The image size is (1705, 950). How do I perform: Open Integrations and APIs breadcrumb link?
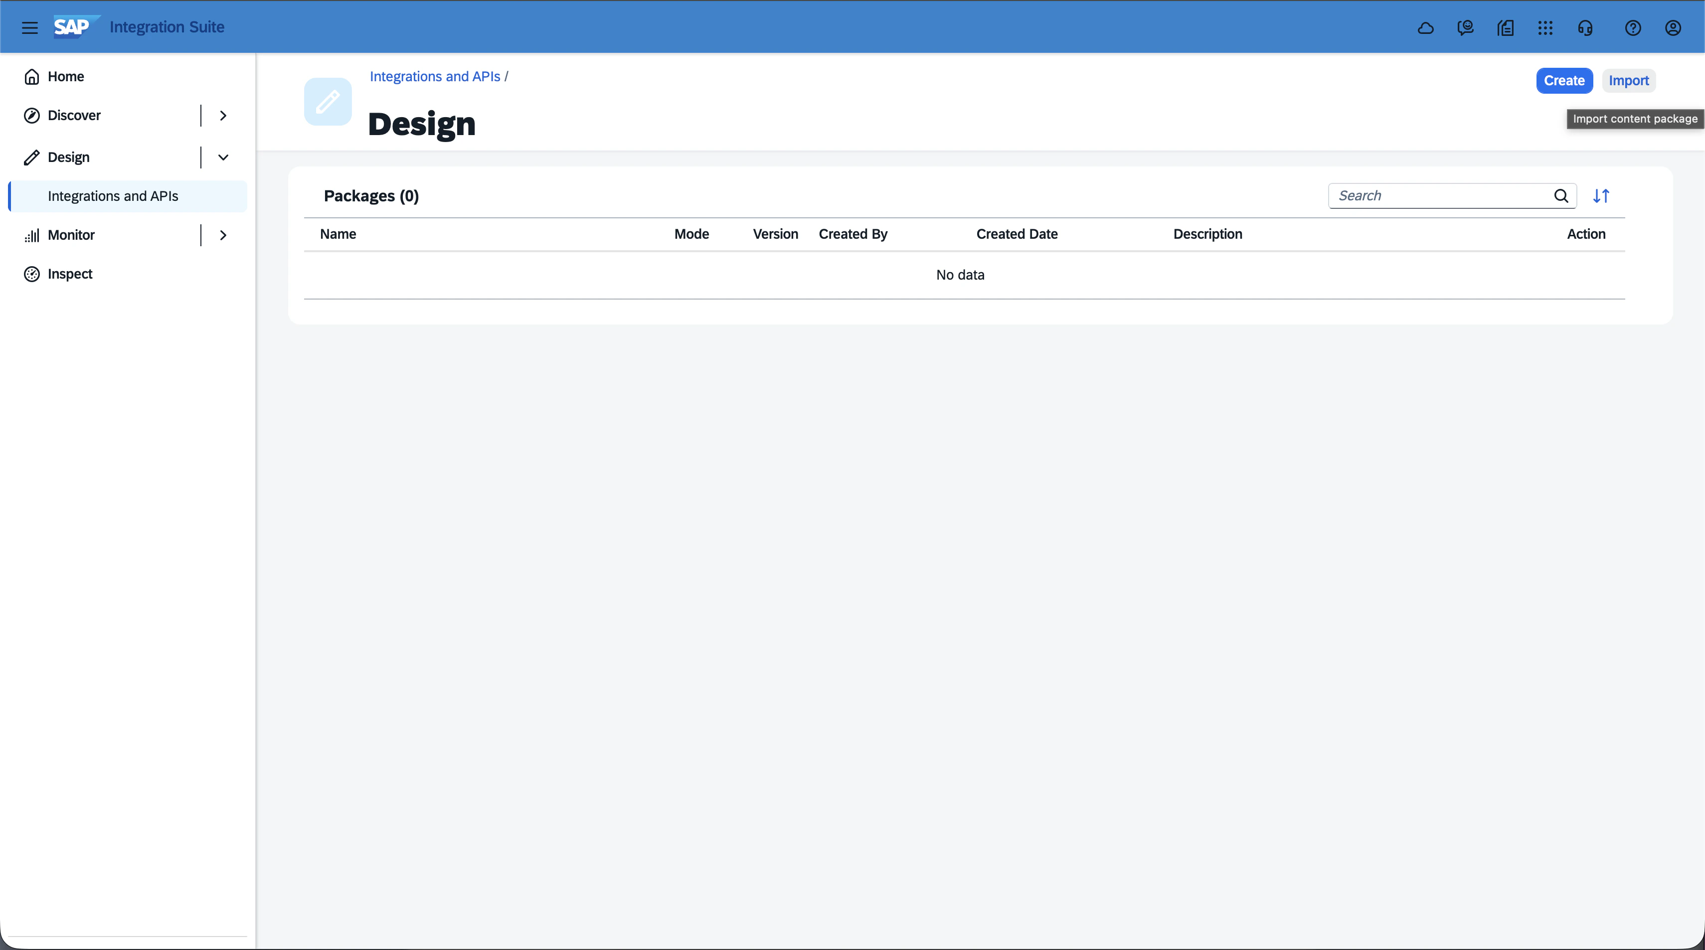435,76
